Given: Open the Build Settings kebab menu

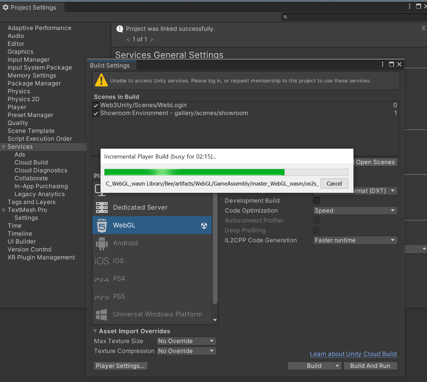Looking at the screenshot, I should pyautogui.click(x=382, y=64).
